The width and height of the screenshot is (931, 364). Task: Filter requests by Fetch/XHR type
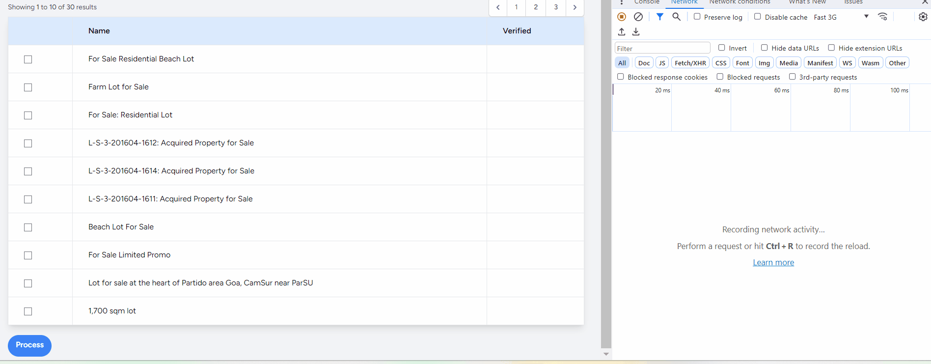tap(690, 63)
